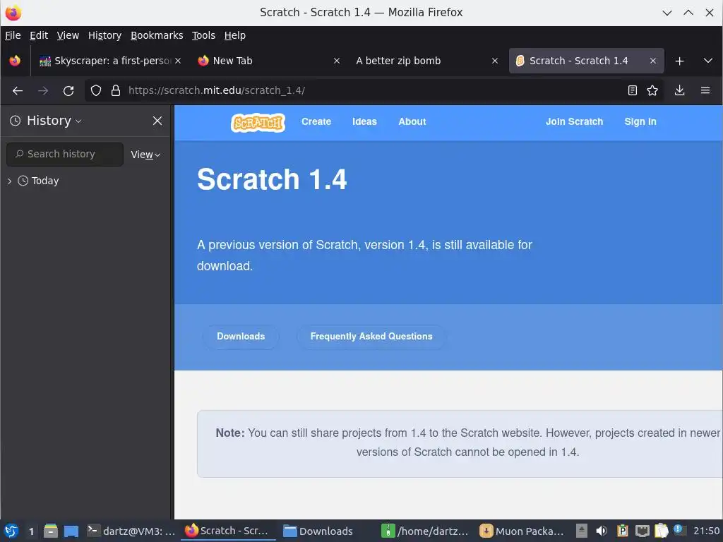
Task: Click Join Scratch link
Action: click(x=574, y=121)
